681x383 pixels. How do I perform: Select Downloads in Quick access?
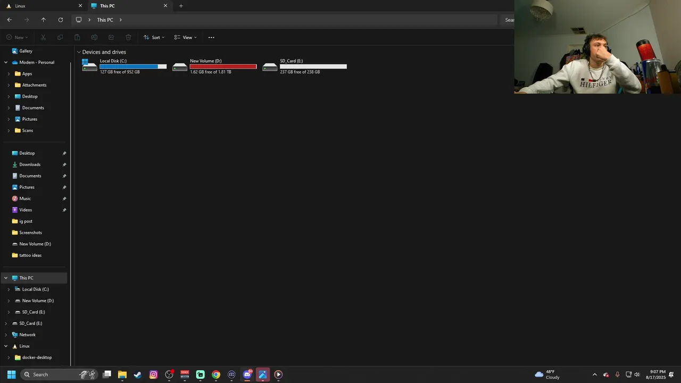[x=30, y=164]
